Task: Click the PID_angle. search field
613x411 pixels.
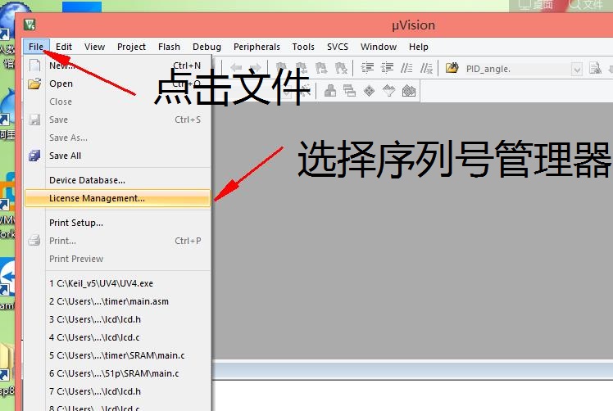Action: click(x=517, y=69)
